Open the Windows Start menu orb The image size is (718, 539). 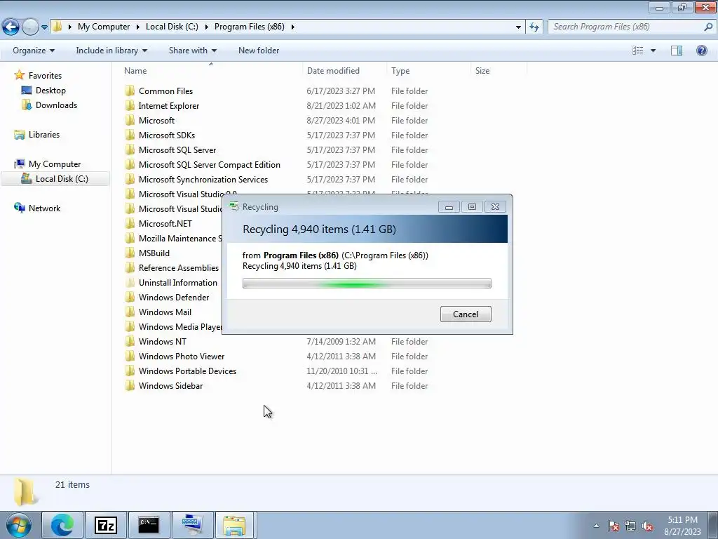point(18,525)
